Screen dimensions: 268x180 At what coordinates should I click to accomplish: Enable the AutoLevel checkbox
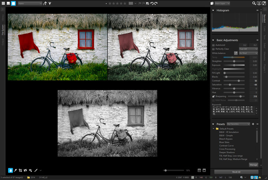pos(213,45)
